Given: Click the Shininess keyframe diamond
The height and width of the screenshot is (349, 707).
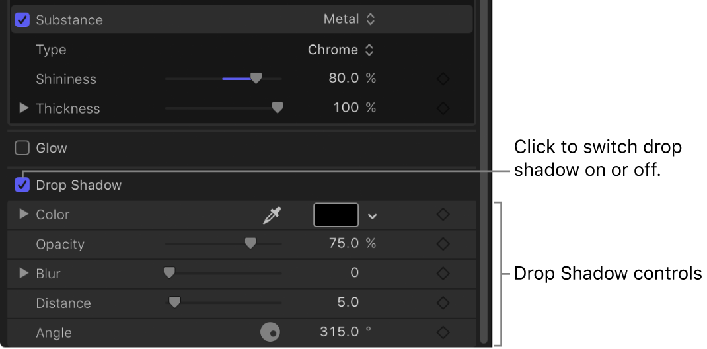Looking at the screenshot, I should pos(443,79).
